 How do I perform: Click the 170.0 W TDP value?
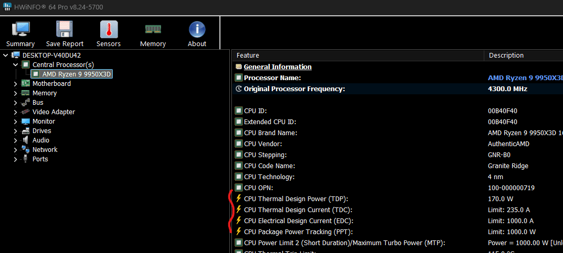[x=501, y=199]
